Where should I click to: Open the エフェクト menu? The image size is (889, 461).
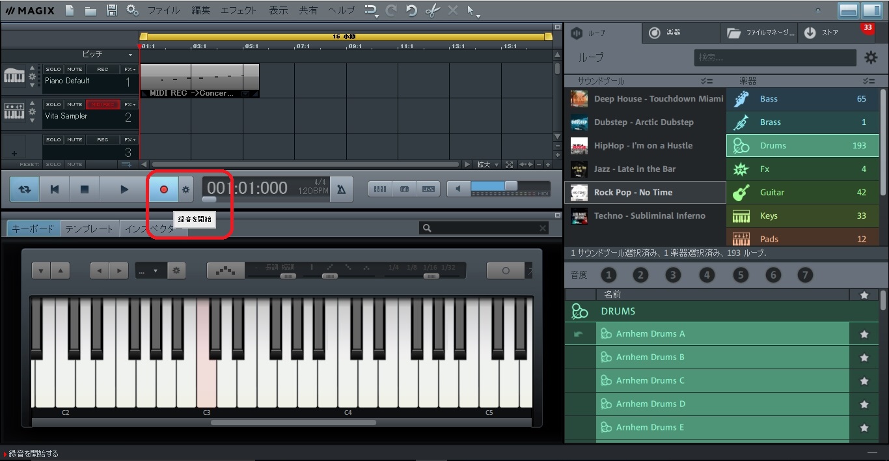(238, 10)
